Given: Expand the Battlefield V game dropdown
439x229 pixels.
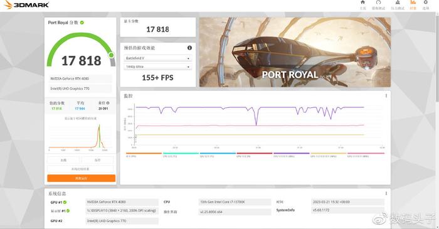Looking at the screenshot, I should [157, 58].
